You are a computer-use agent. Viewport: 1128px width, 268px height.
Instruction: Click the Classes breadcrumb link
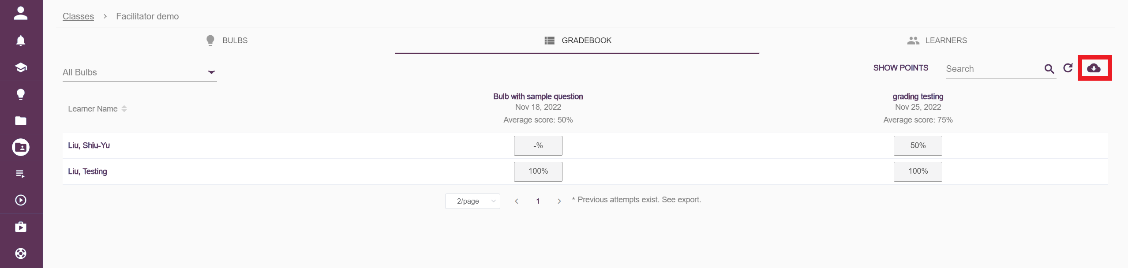point(78,16)
